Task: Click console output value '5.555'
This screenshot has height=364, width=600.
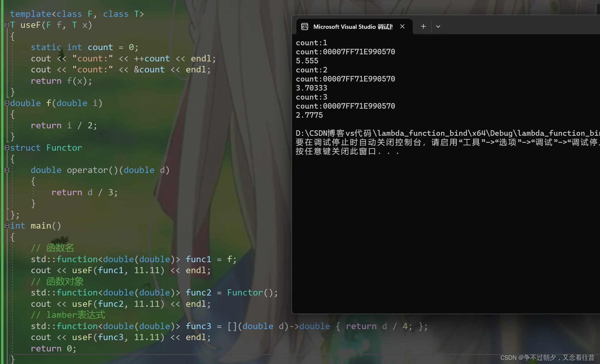Action: click(307, 61)
